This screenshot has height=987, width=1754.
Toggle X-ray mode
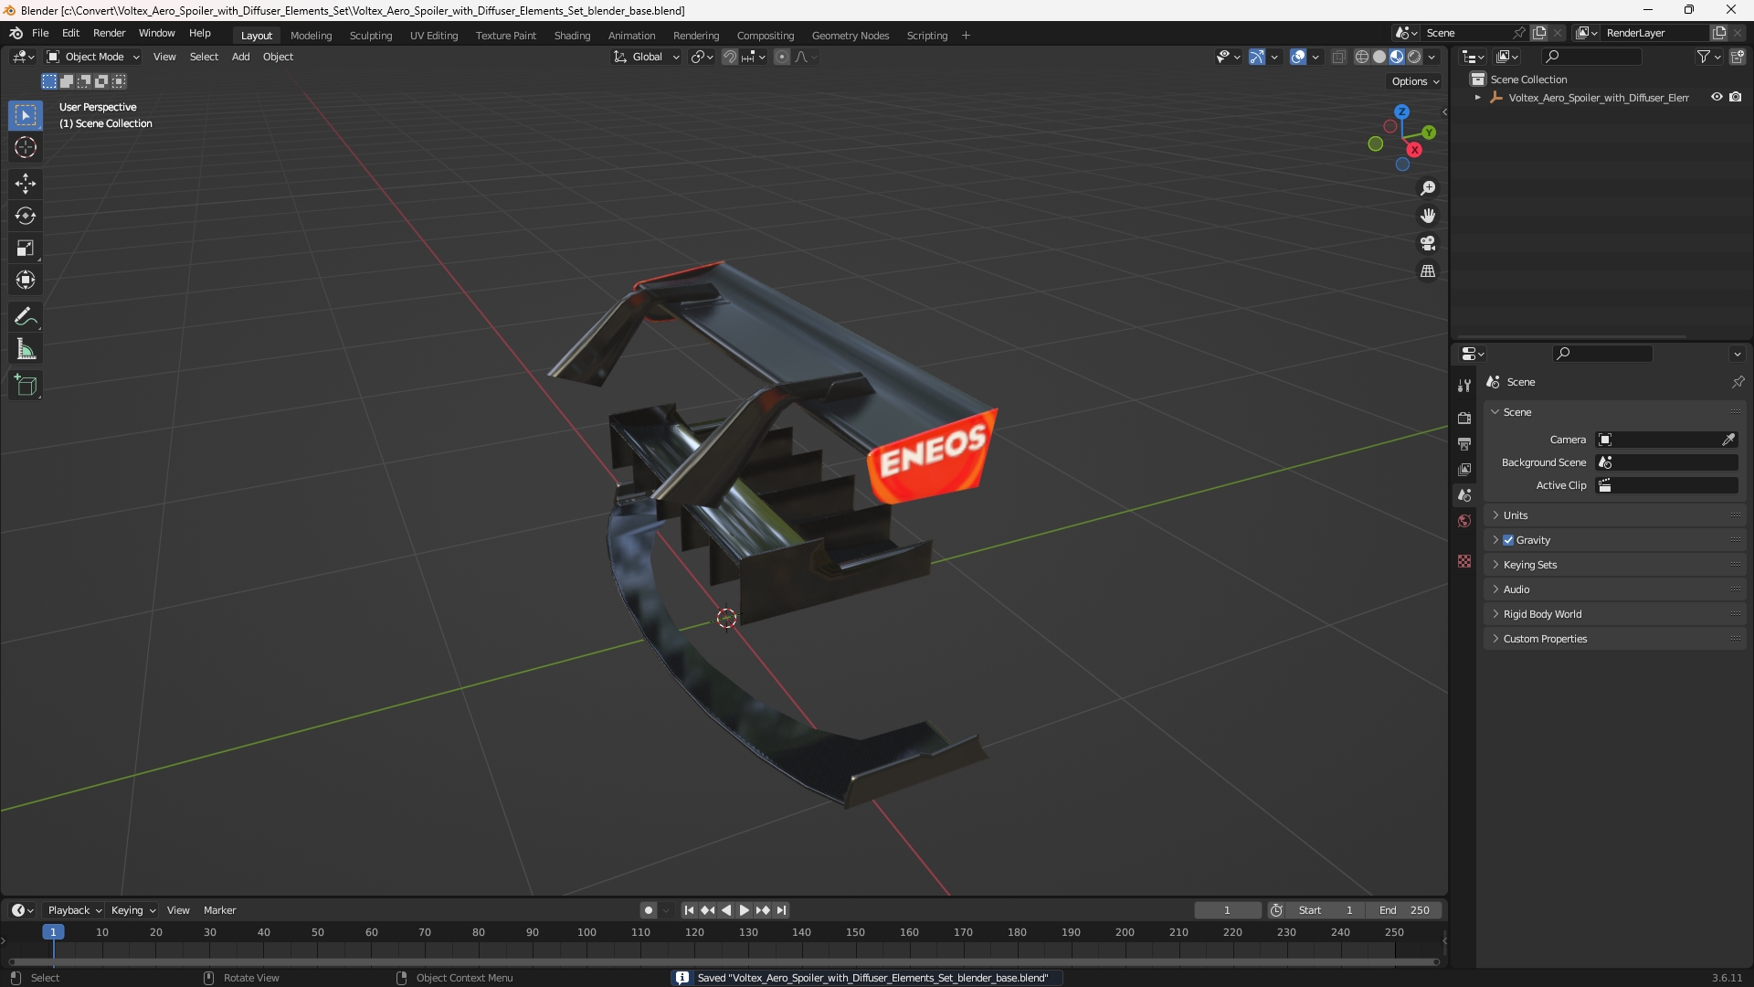(x=1339, y=57)
